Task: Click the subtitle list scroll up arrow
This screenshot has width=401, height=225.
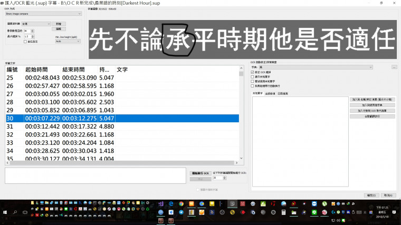Action: 241,68
